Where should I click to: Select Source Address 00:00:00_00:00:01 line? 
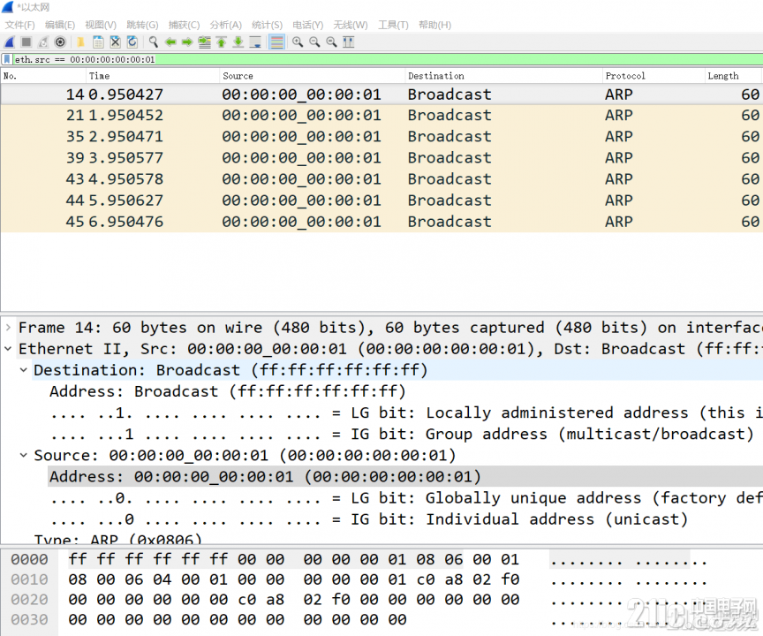(x=265, y=477)
